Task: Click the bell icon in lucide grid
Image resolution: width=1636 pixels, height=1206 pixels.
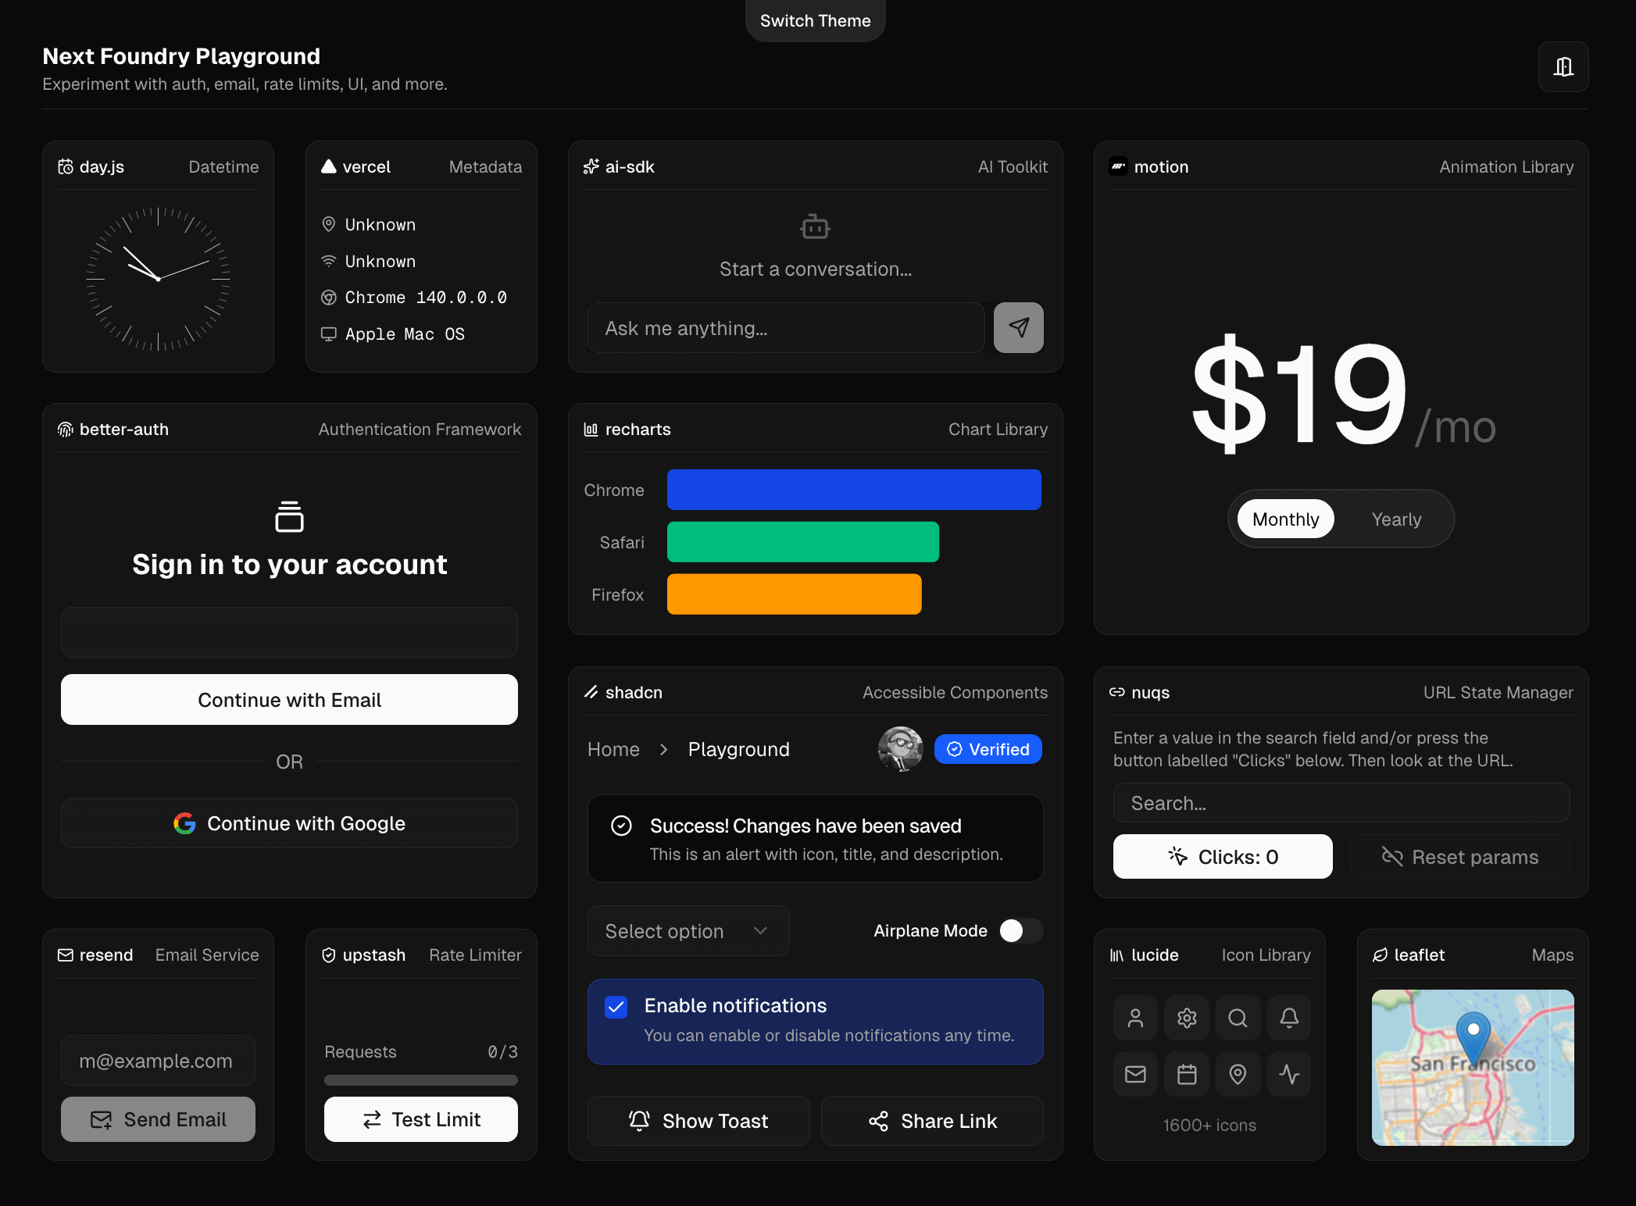Action: [1289, 1018]
